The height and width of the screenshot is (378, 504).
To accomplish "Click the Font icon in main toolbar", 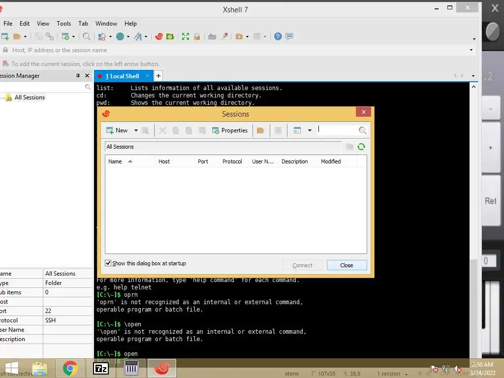I will [x=138, y=36].
